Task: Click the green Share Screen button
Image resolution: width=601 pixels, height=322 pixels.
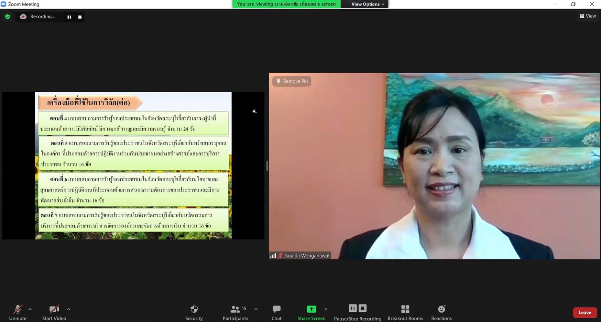Action: pyautogui.click(x=311, y=312)
